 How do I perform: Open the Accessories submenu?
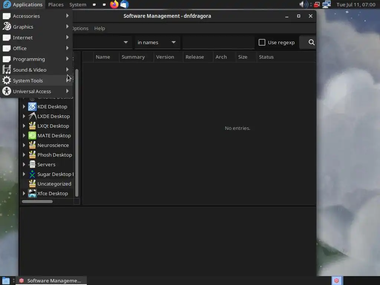click(x=36, y=16)
